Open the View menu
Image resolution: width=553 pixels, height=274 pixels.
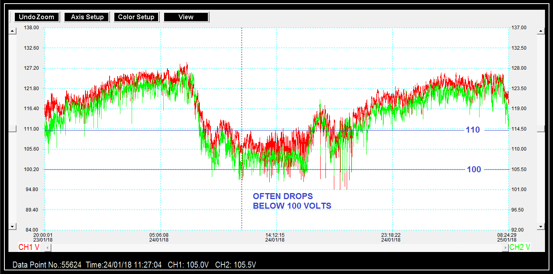pos(186,17)
